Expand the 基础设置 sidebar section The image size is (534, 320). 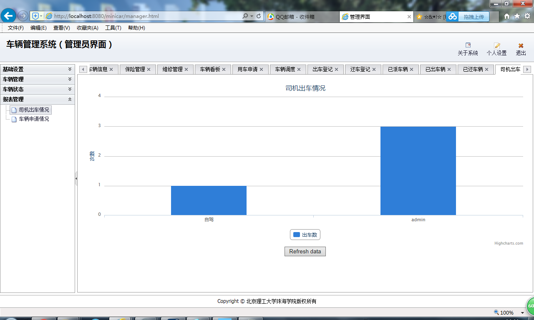pos(70,69)
